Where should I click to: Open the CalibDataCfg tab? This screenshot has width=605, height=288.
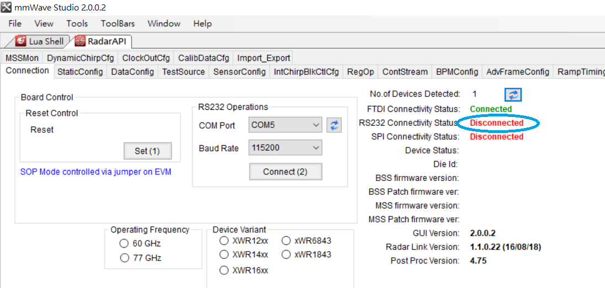point(203,58)
